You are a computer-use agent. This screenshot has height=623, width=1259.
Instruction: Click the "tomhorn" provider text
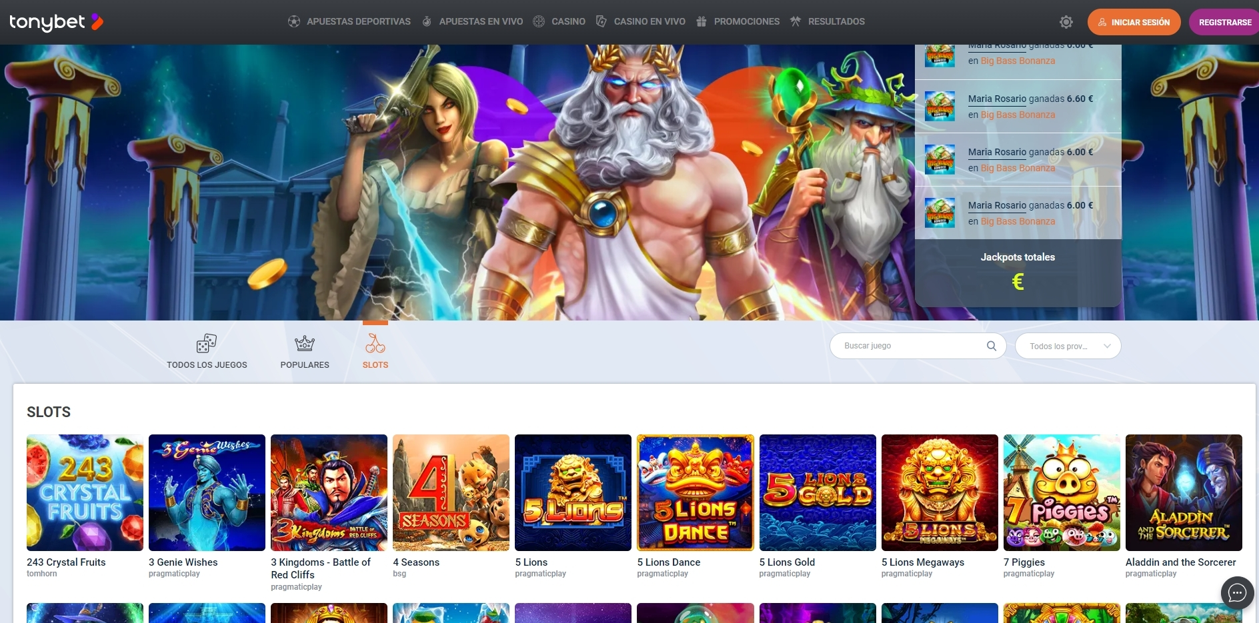click(42, 574)
